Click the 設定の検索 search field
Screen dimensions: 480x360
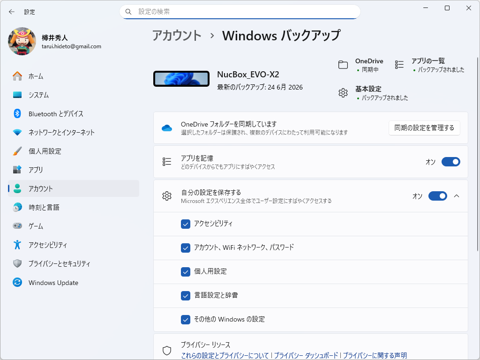coord(240,12)
